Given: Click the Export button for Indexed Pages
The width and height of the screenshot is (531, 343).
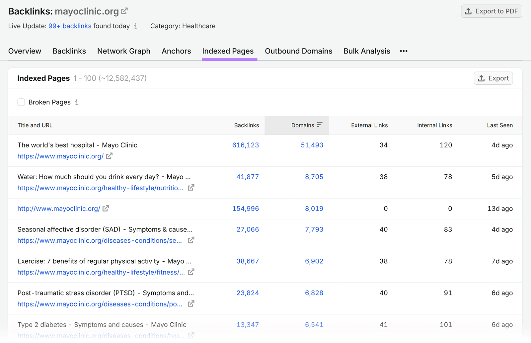Looking at the screenshot, I should pyautogui.click(x=493, y=78).
